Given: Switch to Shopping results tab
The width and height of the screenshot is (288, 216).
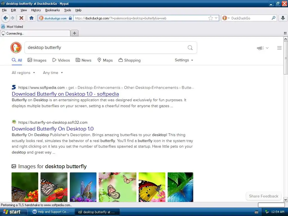Looking at the screenshot, I should click(129, 60).
